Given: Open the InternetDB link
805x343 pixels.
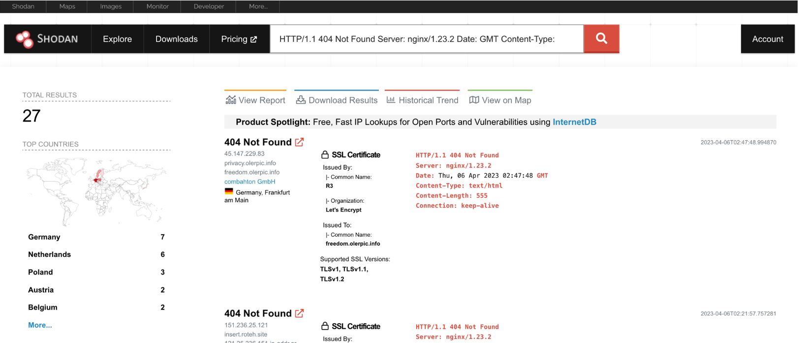Looking at the screenshot, I should tap(574, 122).
